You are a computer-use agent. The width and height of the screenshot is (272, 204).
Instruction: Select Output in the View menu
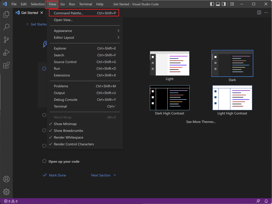(85, 93)
